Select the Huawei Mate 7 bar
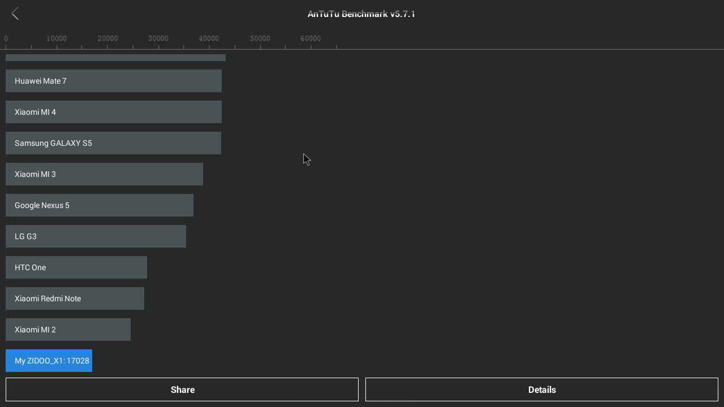 click(114, 81)
